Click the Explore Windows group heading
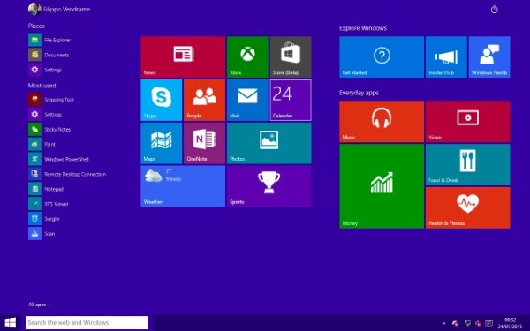 tap(363, 28)
